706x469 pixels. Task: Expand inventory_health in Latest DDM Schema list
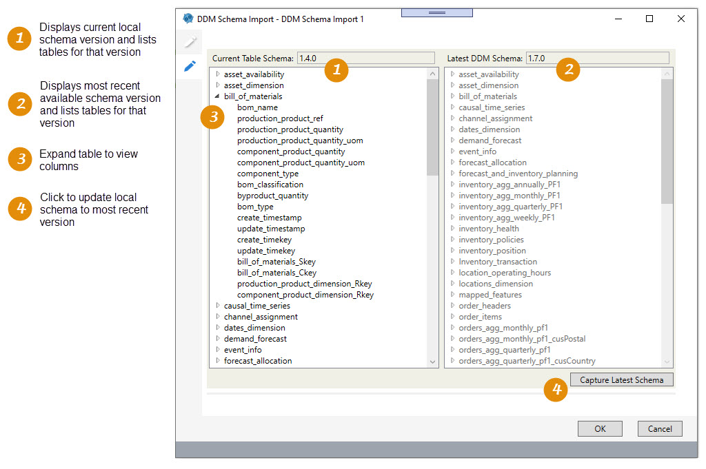point(452,229)
